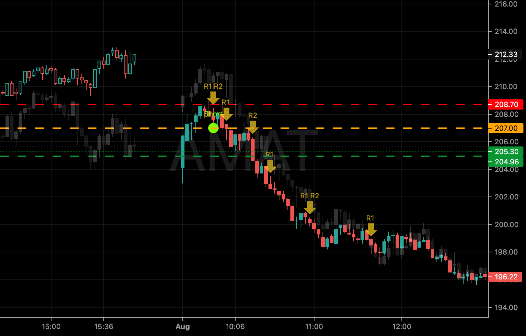The image size is (526, 336).
Task: Select the R1 R2 arrow above red dashed line
Action: (x=213, y=98)
